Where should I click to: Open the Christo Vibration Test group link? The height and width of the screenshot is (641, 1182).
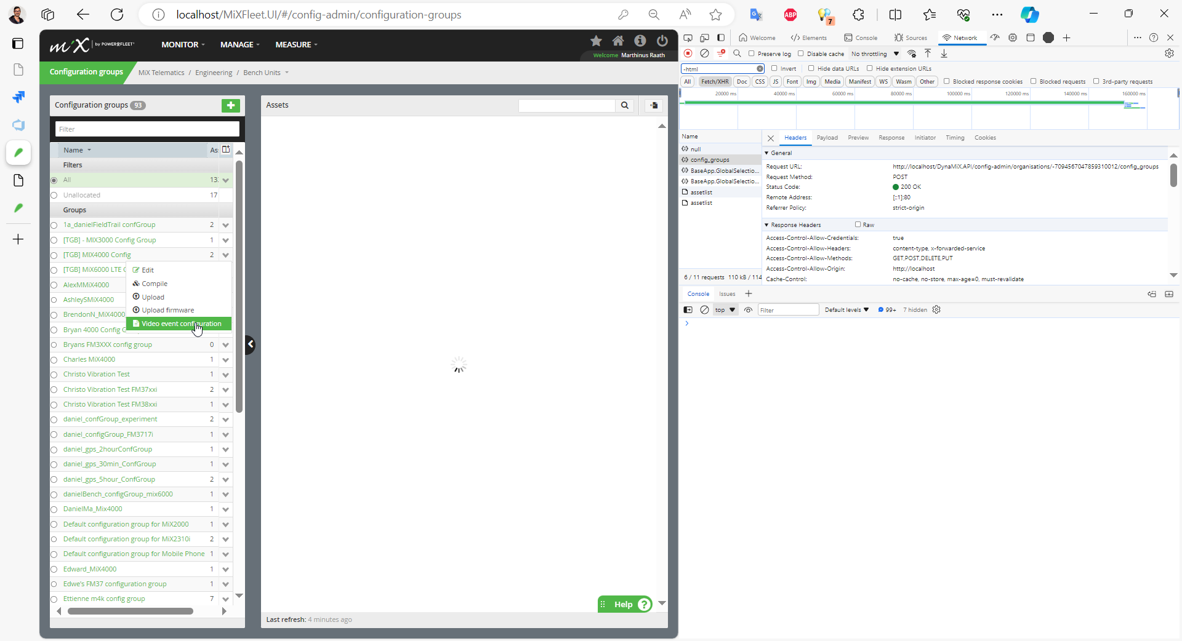tap(97, 375)
